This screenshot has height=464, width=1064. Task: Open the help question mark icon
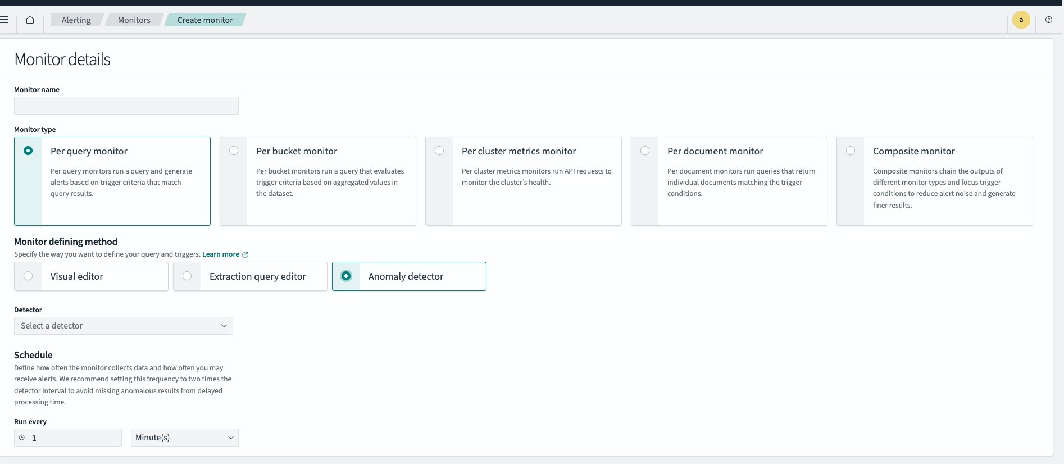tap(1048, 20)
